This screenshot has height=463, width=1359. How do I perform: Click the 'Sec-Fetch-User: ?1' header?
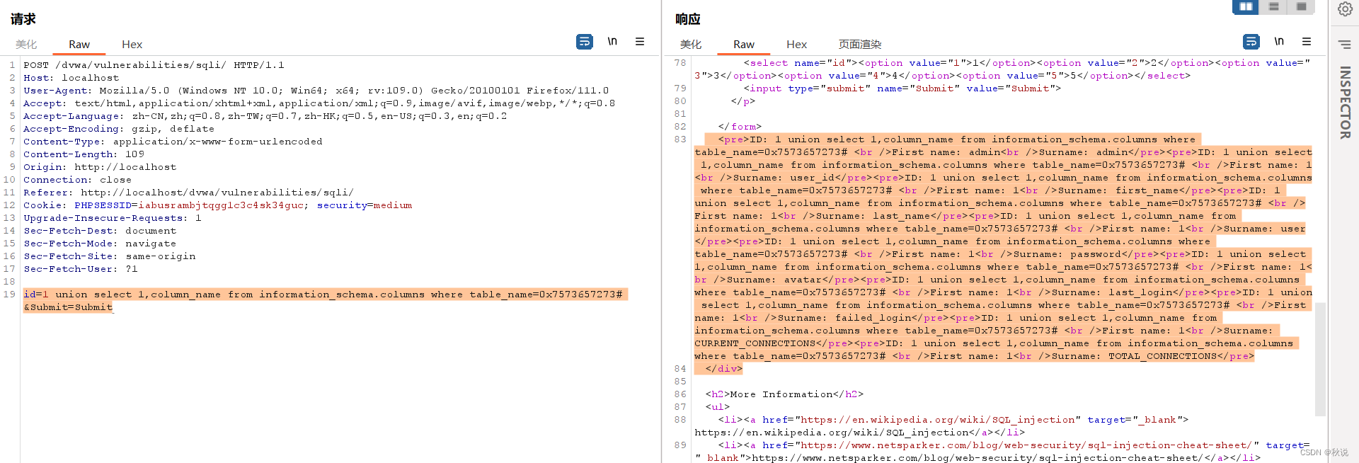[81, 269]
